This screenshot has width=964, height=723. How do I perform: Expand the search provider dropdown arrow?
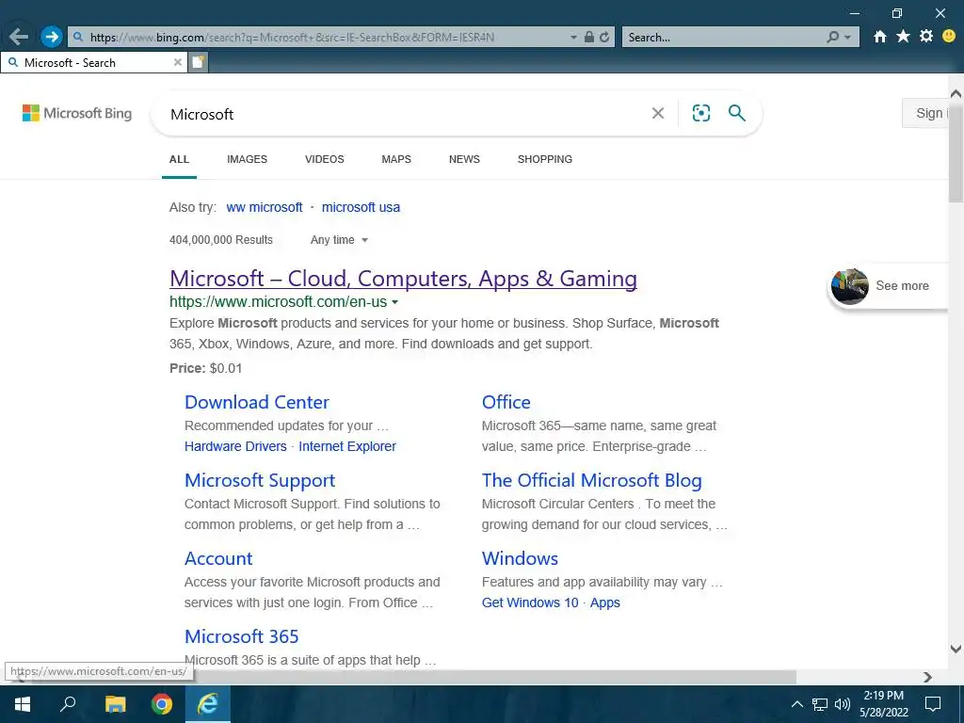[x=848, y=38]
